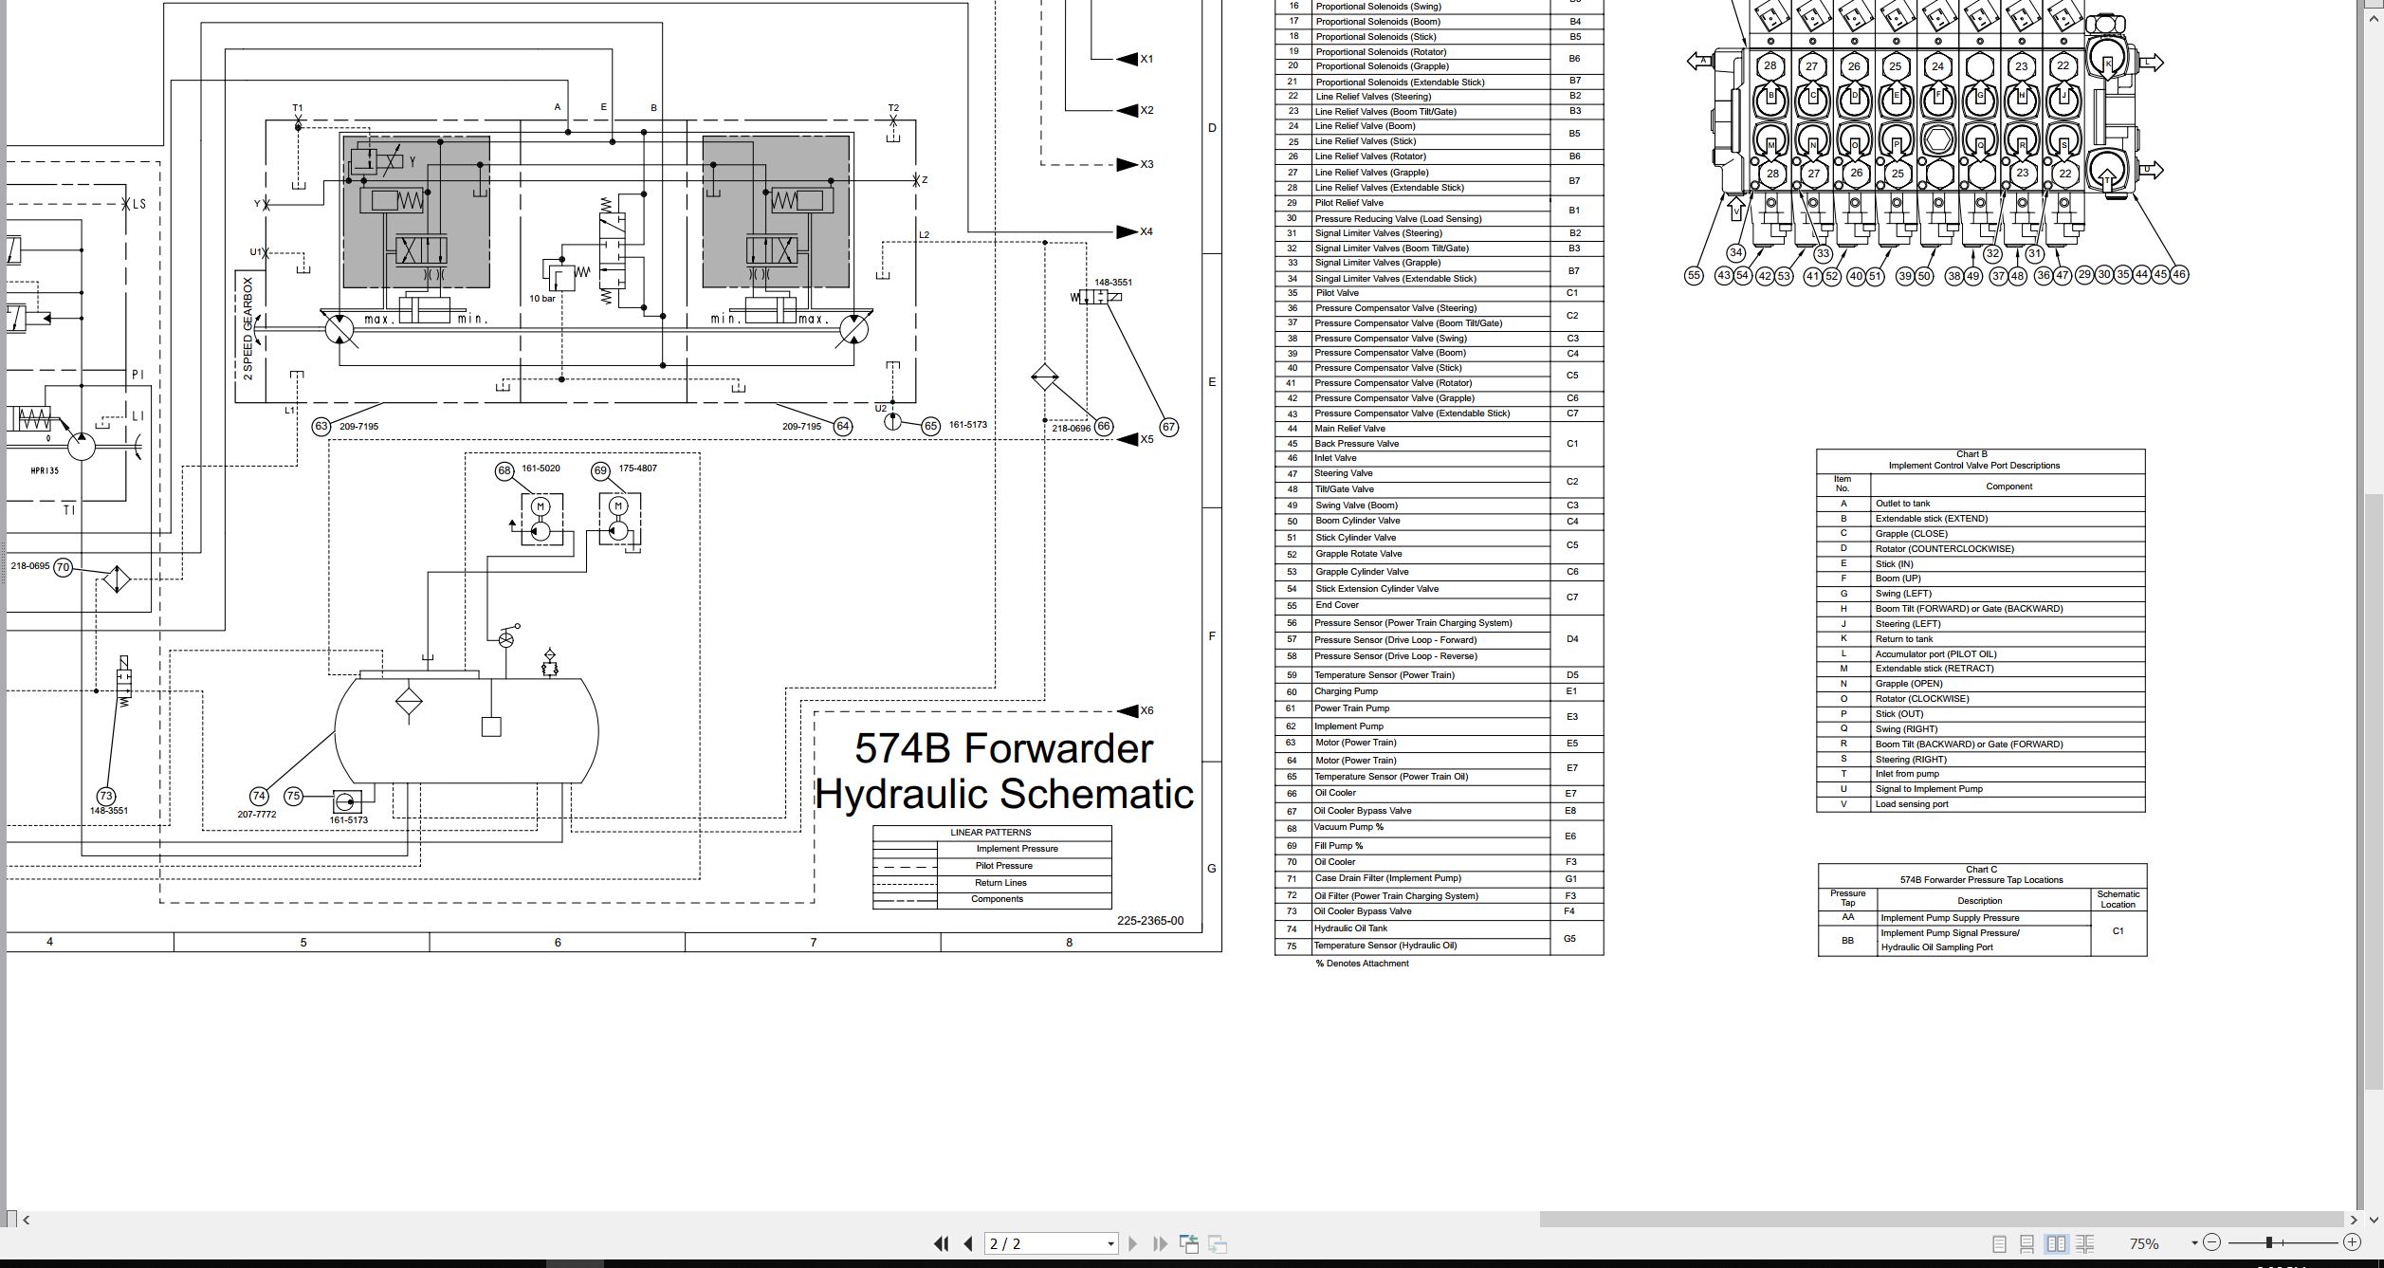Click Accumulator port (PILOT OIL) row

[x=1981, y=654]
